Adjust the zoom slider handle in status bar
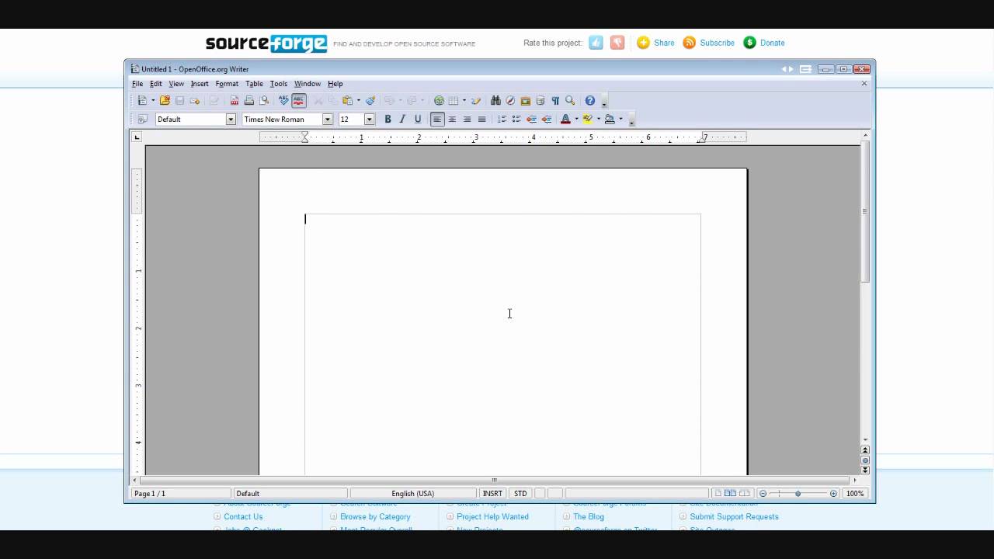 coord(798,494)
